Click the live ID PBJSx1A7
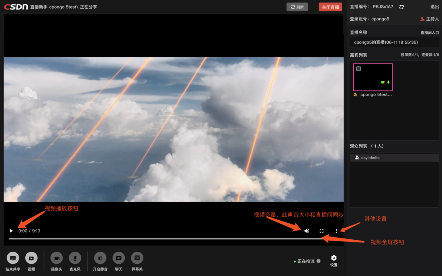Viewport: 442px width, 276px height. (x=383, y=7)
